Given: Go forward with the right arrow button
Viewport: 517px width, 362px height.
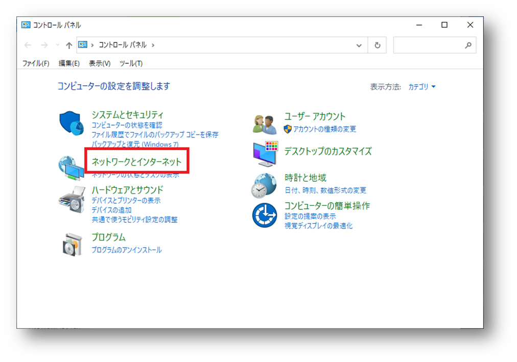Looking at the screenshot, I should [44, 45].
